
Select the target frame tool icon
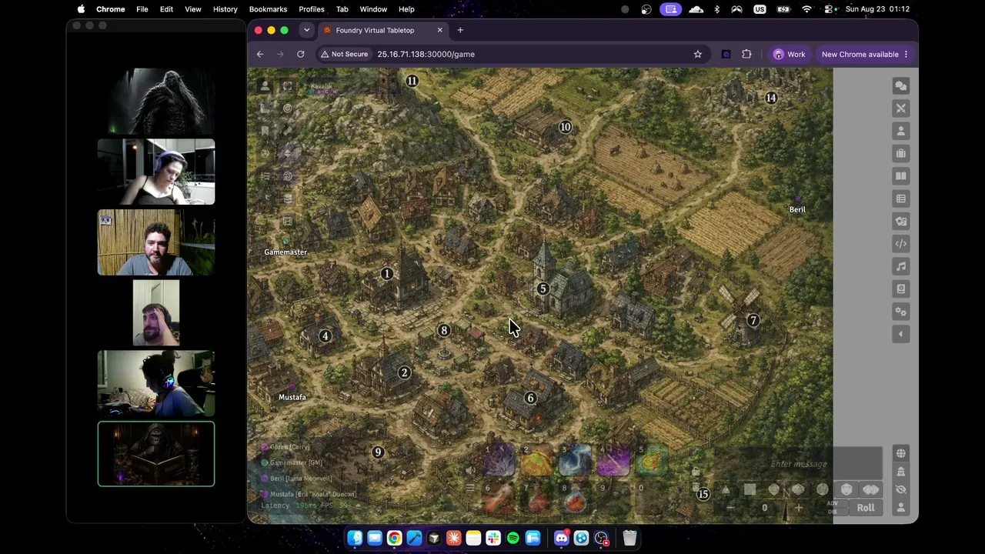(287, 87)
